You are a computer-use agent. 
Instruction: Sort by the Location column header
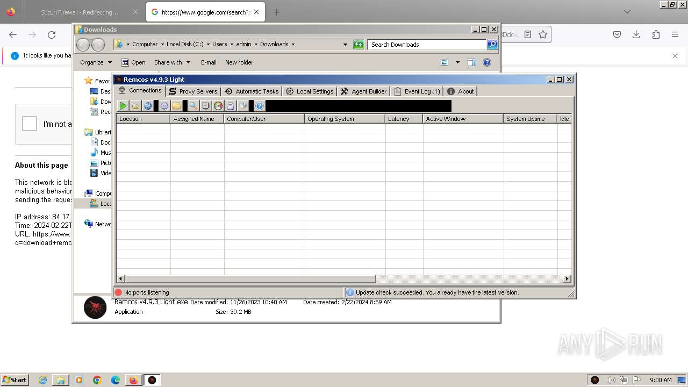click(x=143, y=119)
